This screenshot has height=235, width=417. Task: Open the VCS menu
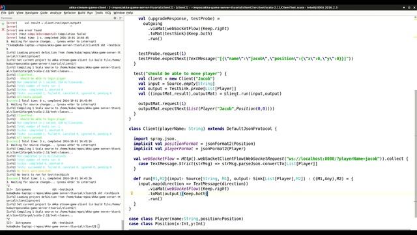(x=108, y=13)
